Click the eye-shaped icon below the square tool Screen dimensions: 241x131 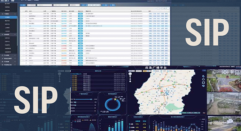[203, 86]
